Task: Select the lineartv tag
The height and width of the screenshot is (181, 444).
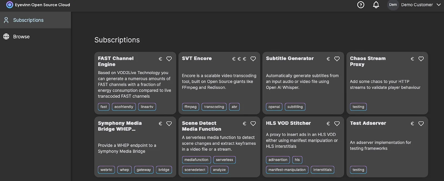Action: tap(147, 107)
